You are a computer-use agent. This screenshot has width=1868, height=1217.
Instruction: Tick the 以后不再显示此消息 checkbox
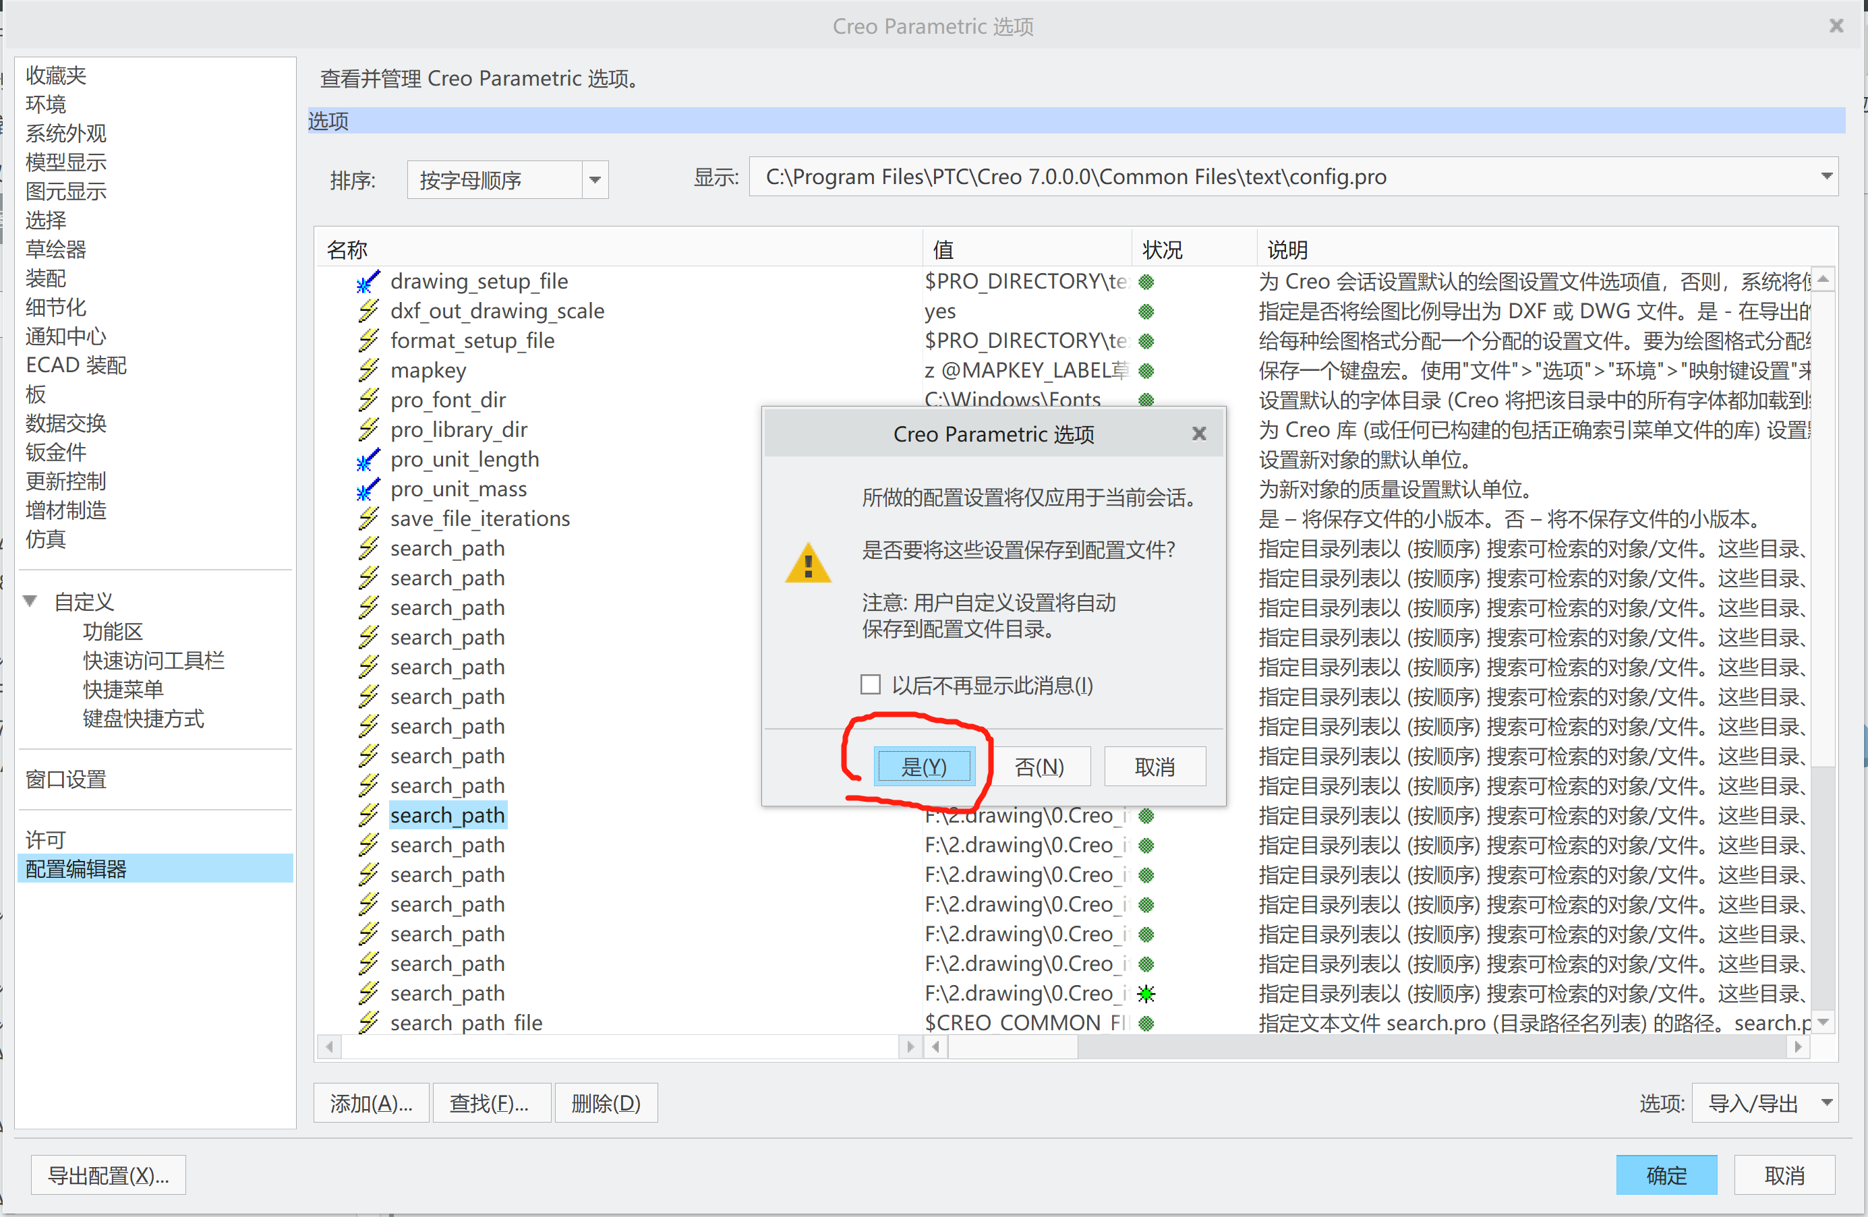point(870,684)
